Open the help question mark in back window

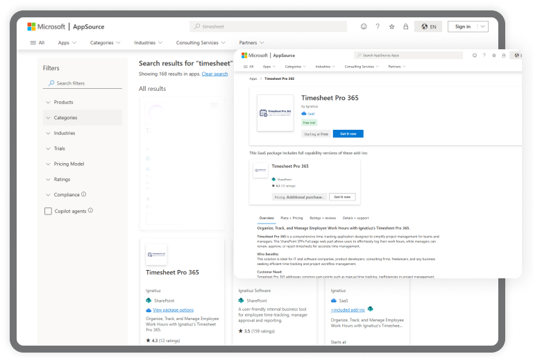click(378, 26)
